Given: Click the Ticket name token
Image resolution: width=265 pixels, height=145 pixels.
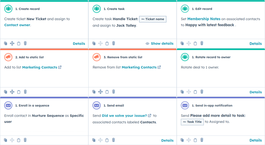Looking at the screenshot, I should click(x=153, y=19).
